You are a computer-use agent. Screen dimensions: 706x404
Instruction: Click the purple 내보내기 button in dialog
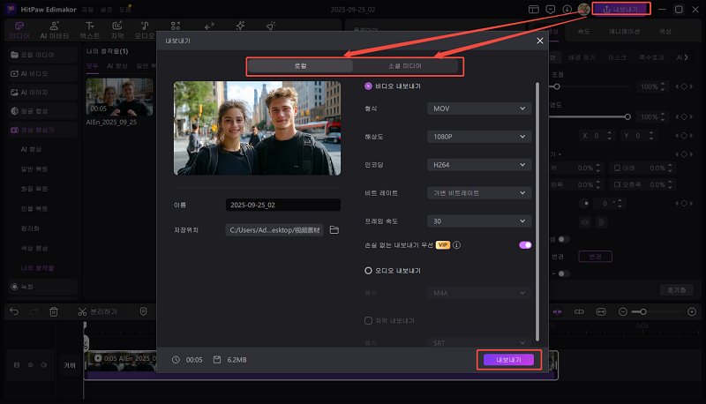(508, 360)
